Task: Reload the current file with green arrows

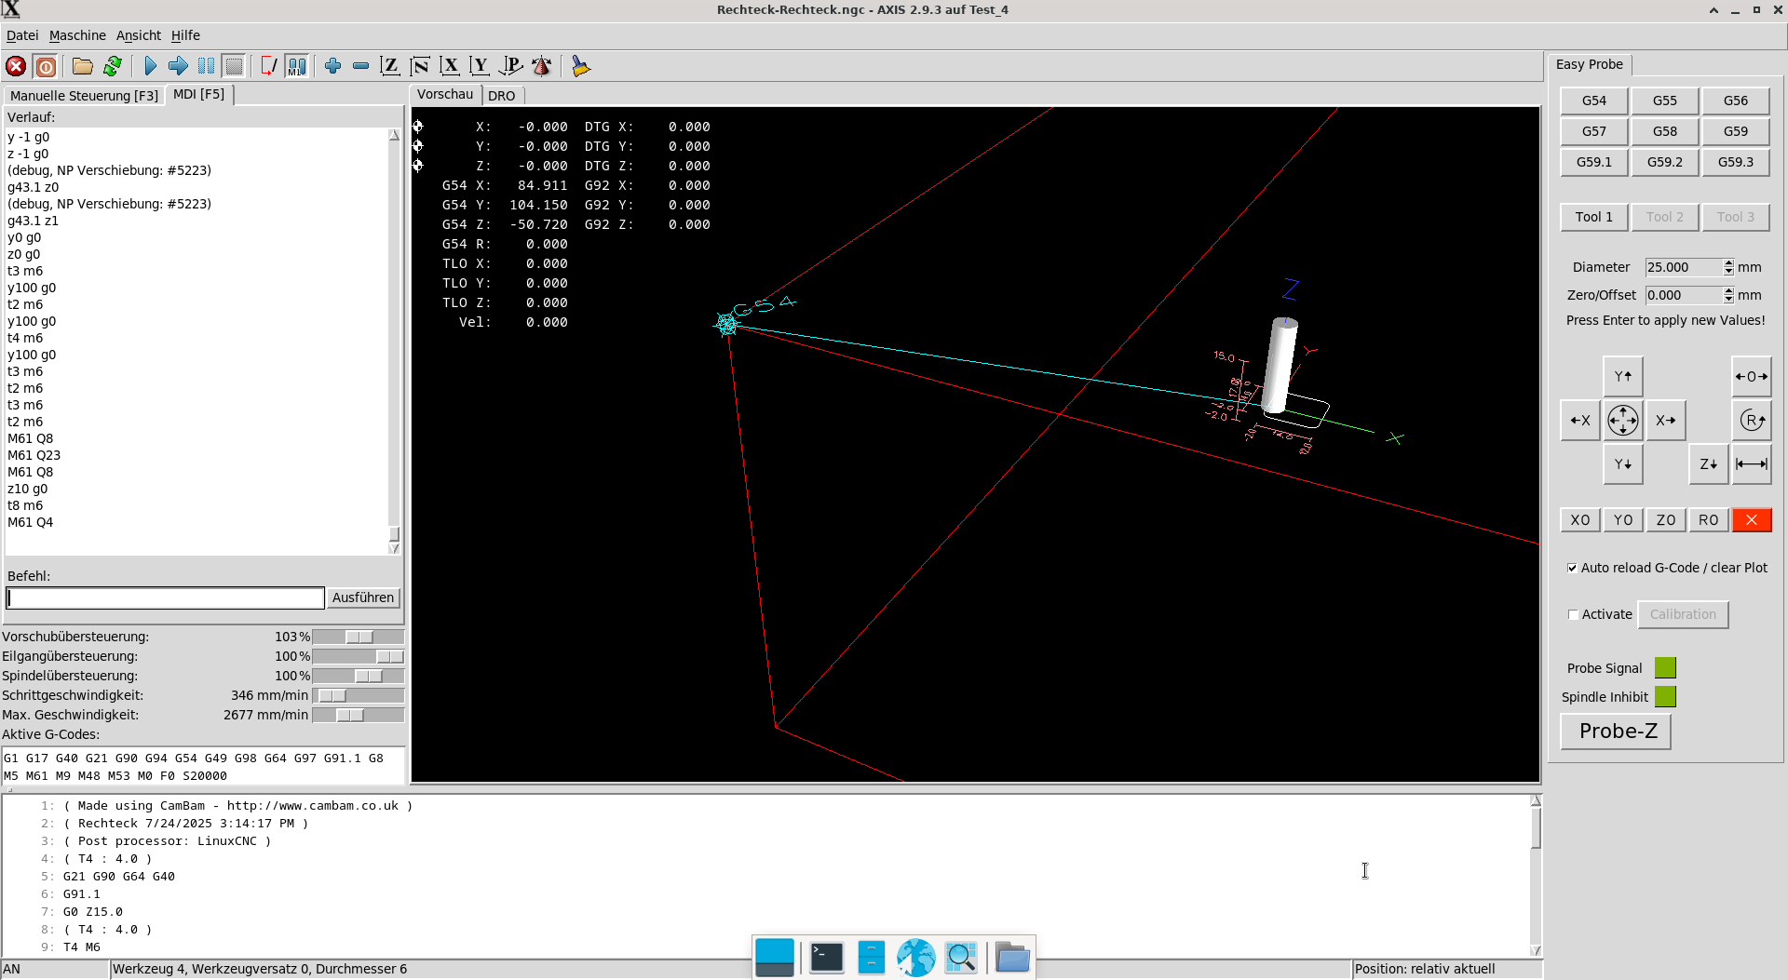Action: point(113,66)
